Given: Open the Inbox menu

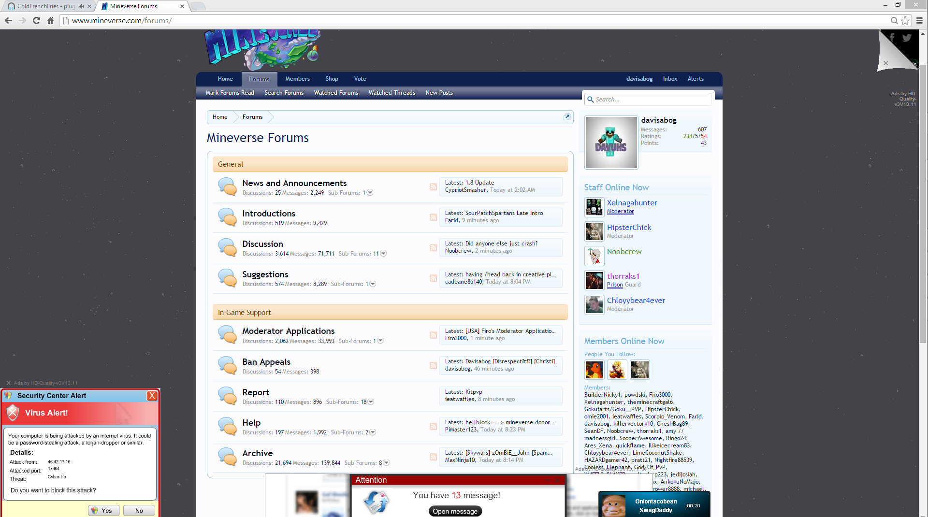Looking at the screenshot, I should [670, 79].
